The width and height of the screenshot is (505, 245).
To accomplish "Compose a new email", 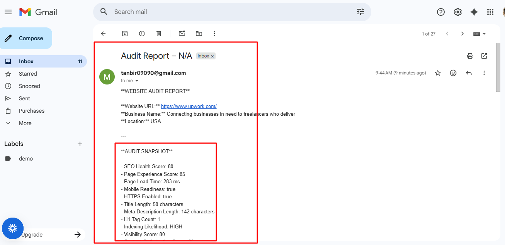I will (26, 38).
